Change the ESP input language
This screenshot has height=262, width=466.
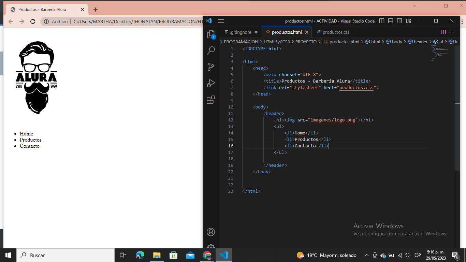pyautogui.click(x=418, y=255)
